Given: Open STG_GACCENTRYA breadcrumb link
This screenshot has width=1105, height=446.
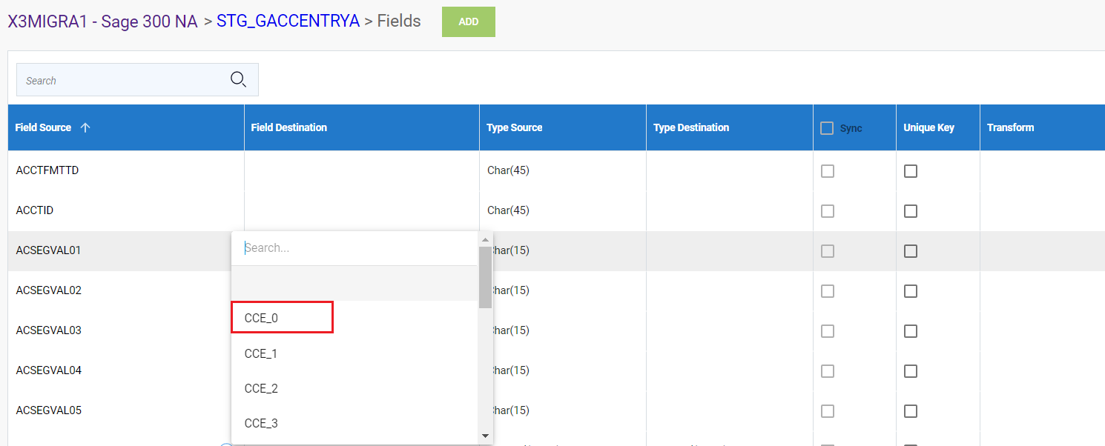Looking at the screenshot, I should click(288, 21).
